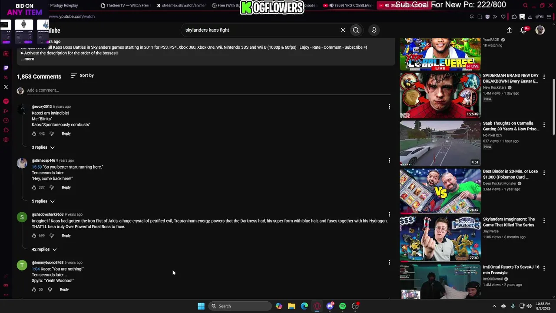Reply to the @evoxy3013 comment
The height and width of the screenshot is (313, 556).
[x=66, y=133]
